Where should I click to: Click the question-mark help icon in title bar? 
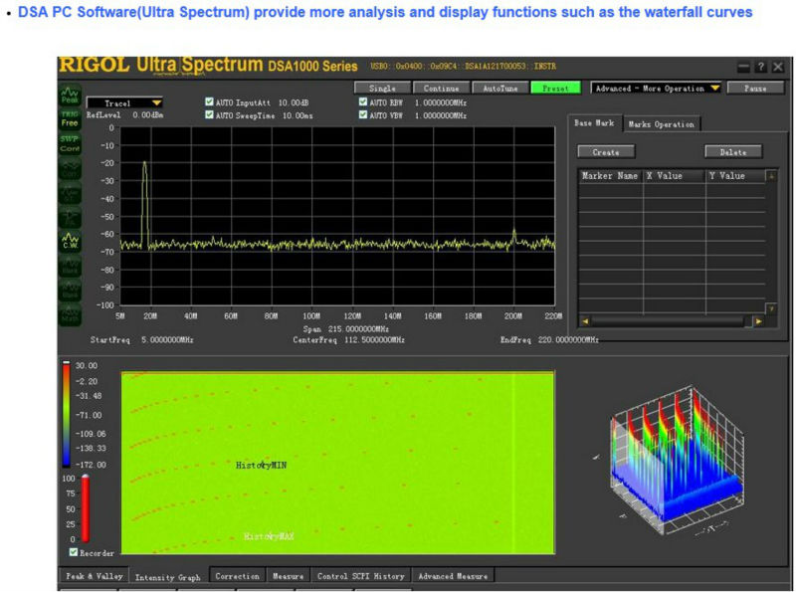tap(760, 67)
